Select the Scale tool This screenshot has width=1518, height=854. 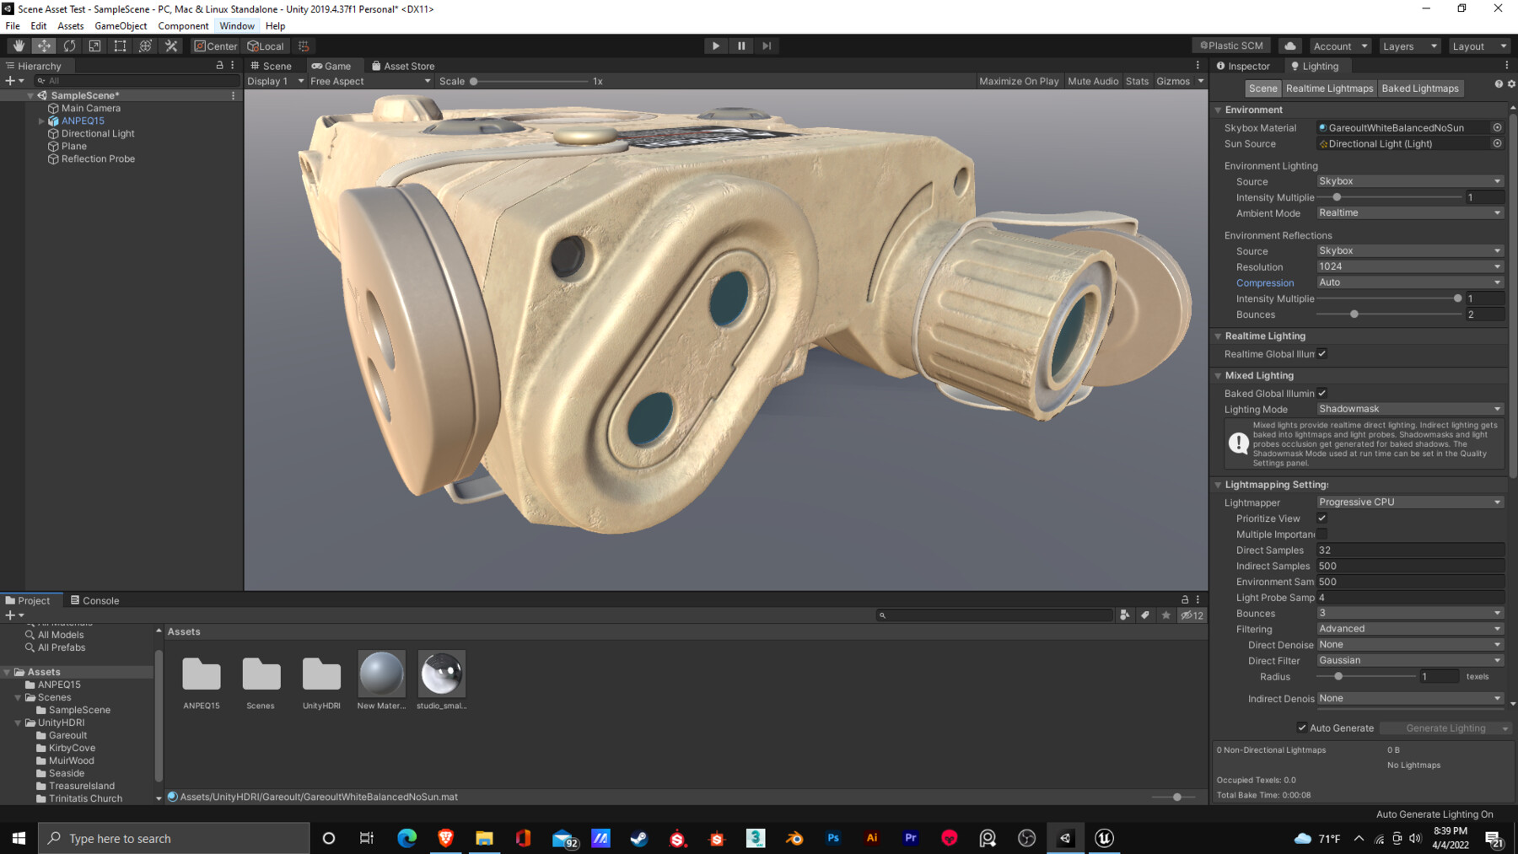click(94, 46)
